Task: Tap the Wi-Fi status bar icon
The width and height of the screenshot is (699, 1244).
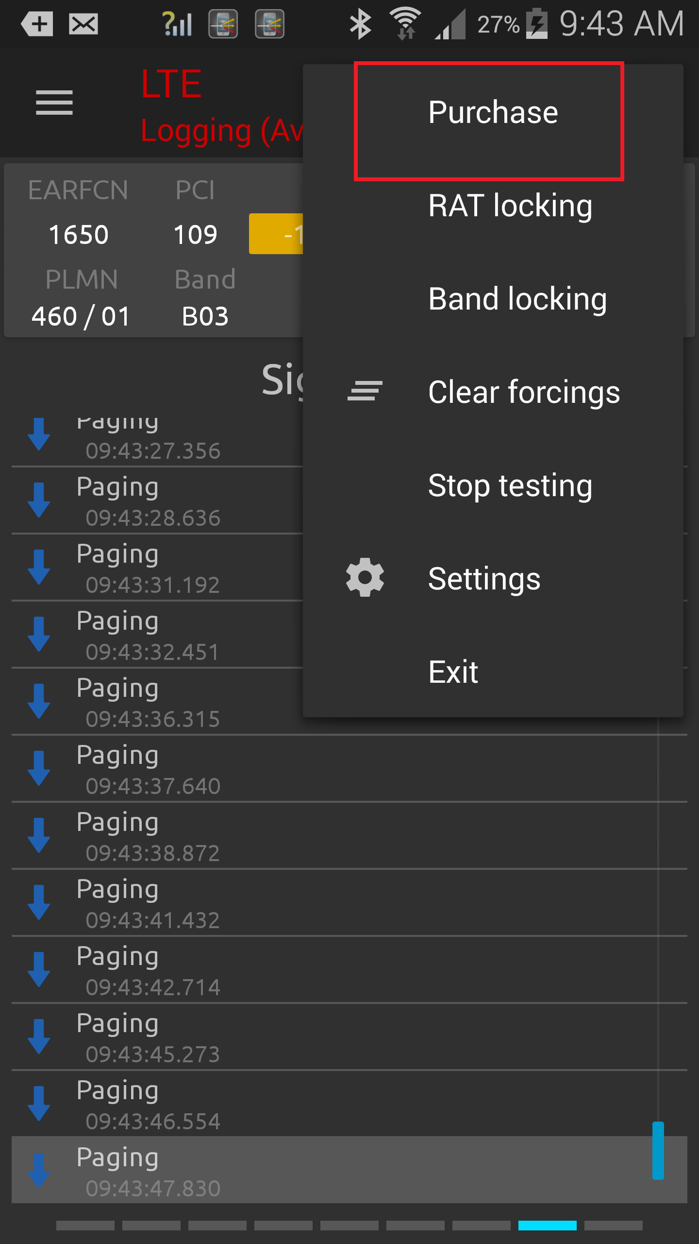Action: coord(405,23)
